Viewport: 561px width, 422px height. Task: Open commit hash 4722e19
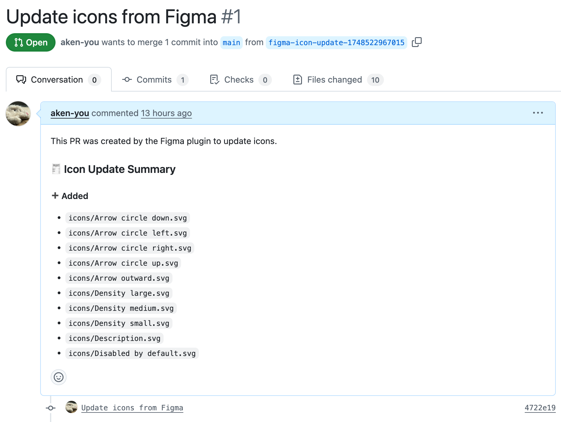pyautogui.click(x=540, y=408)
